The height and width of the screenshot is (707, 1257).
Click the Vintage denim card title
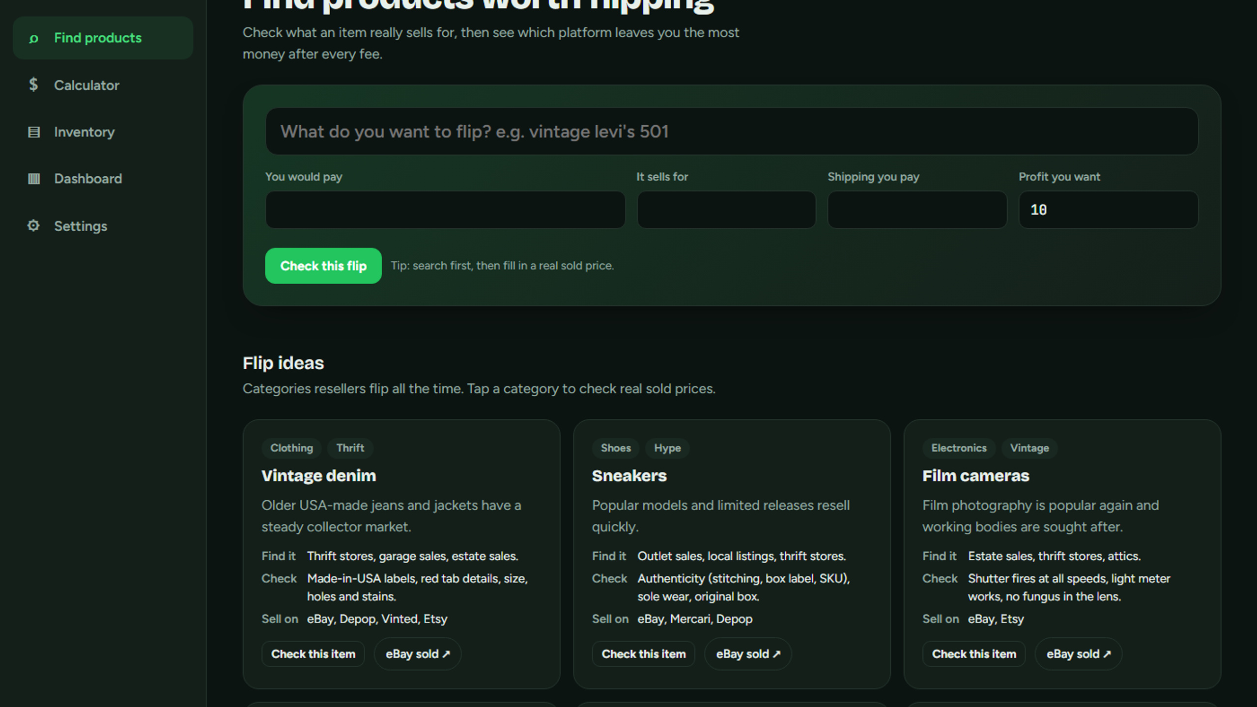pyautogui.click(x=319, y=476)
